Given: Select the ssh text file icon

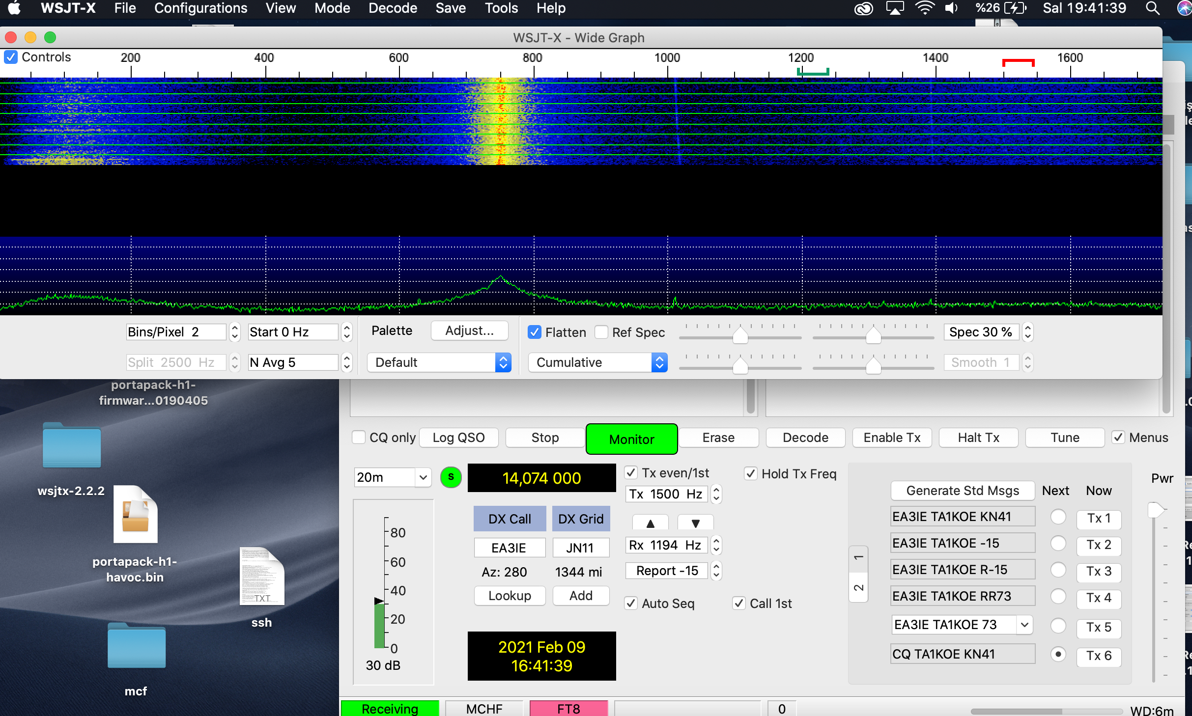Looking at the screenshot, I should coord(262,577).
